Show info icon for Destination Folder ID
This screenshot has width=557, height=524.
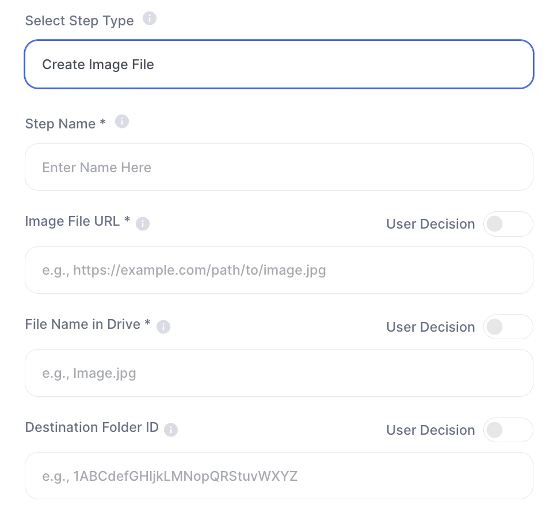171,430
